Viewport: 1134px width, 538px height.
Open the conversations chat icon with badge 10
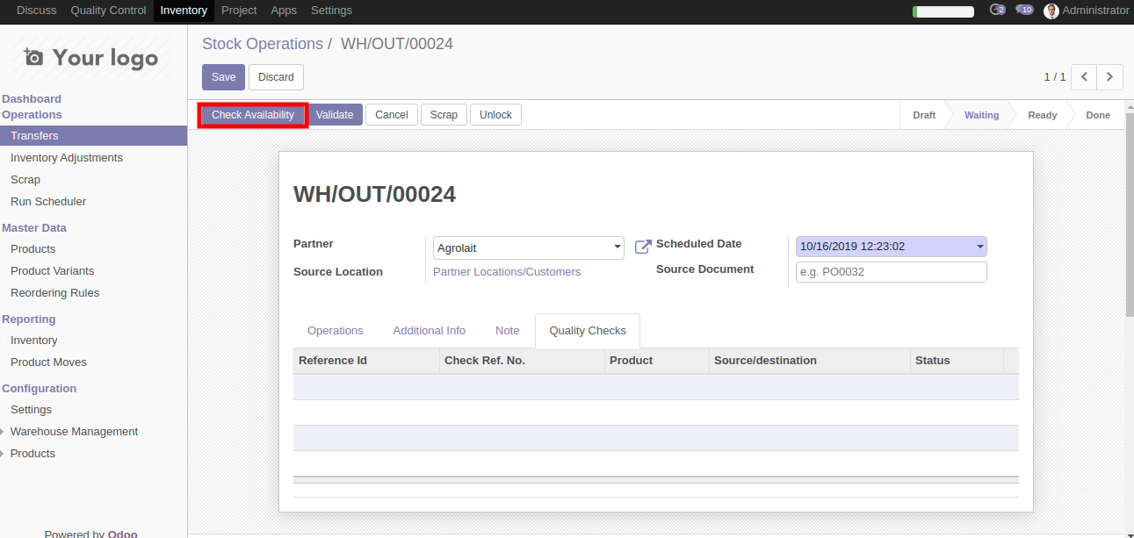pos(1023,11)
